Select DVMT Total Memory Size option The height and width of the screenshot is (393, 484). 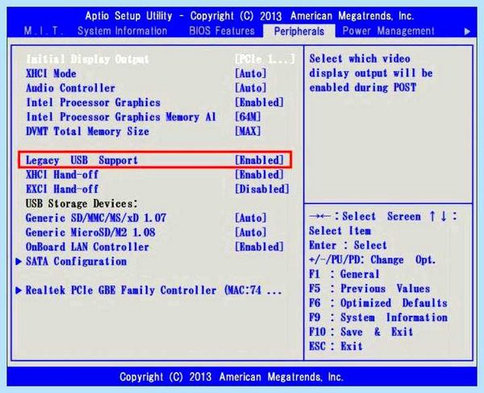87,131
